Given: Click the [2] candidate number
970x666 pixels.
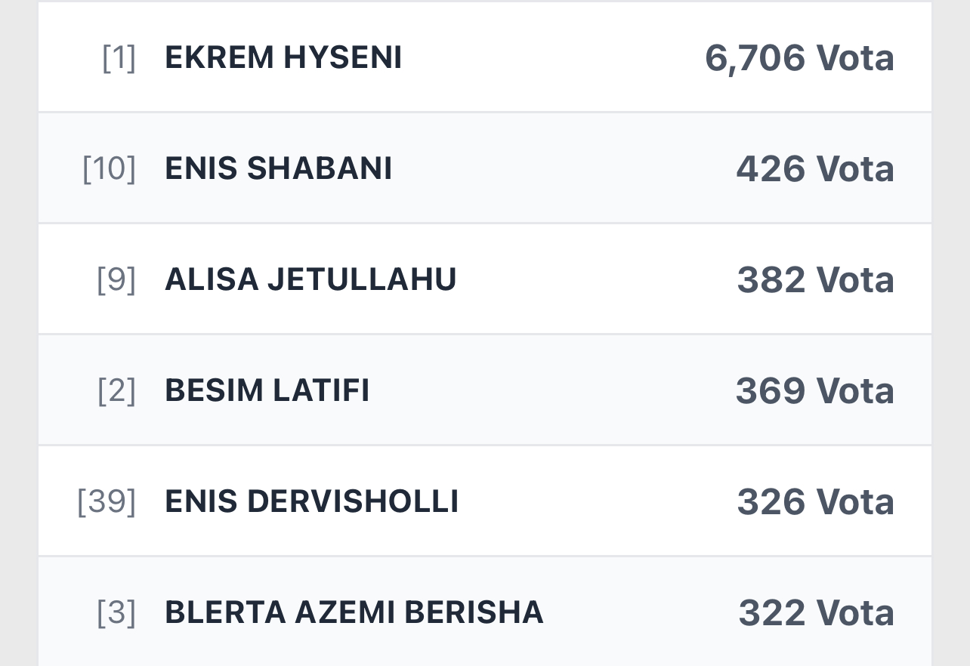Looking at the screenshot, I should (x=116, y=390).
